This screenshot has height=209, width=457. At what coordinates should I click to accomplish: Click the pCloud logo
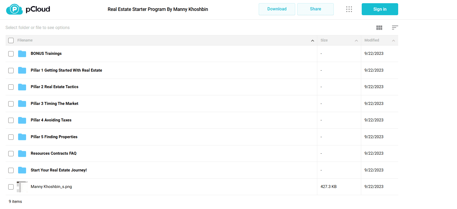pyautogui.click(x=28, y=9)
